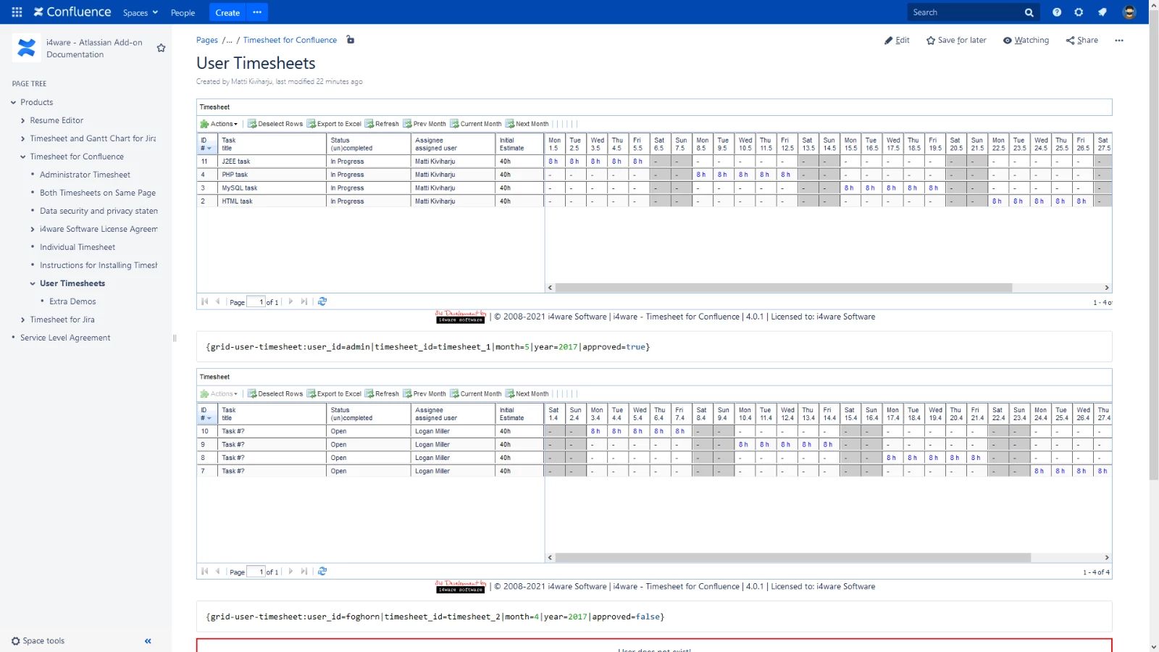Open Actions dropdown in bottom timesheet
The height and width of the screenshot is (652, 1159).
219,394
